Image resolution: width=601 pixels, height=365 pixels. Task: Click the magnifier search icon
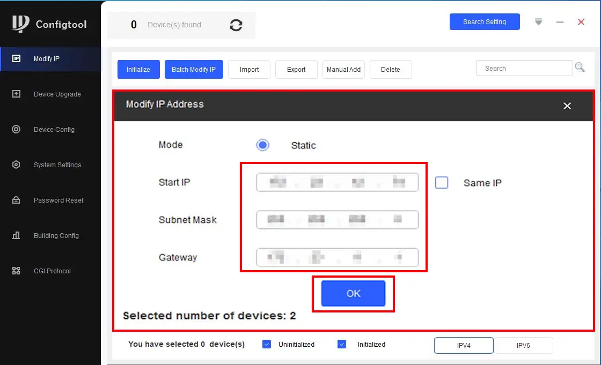(580, 68)
